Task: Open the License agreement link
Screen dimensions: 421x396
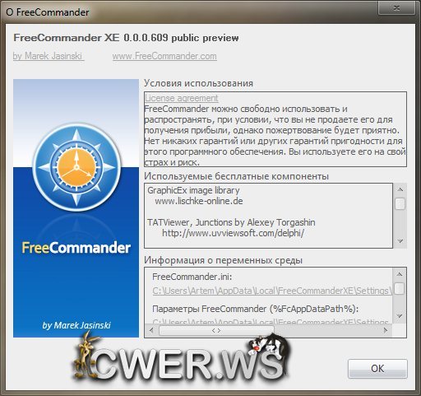Action: tap(182, 98)
